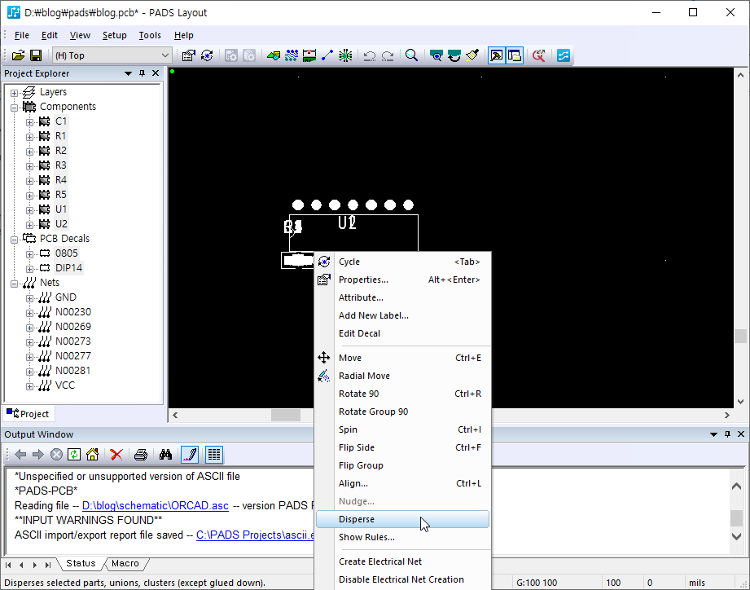Open the C:\PADS Projects\ascii report link
This screenshot has width=750, height=590.
255,535
